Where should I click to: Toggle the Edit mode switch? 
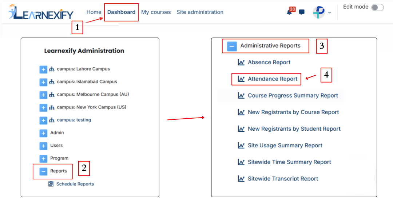377,8
